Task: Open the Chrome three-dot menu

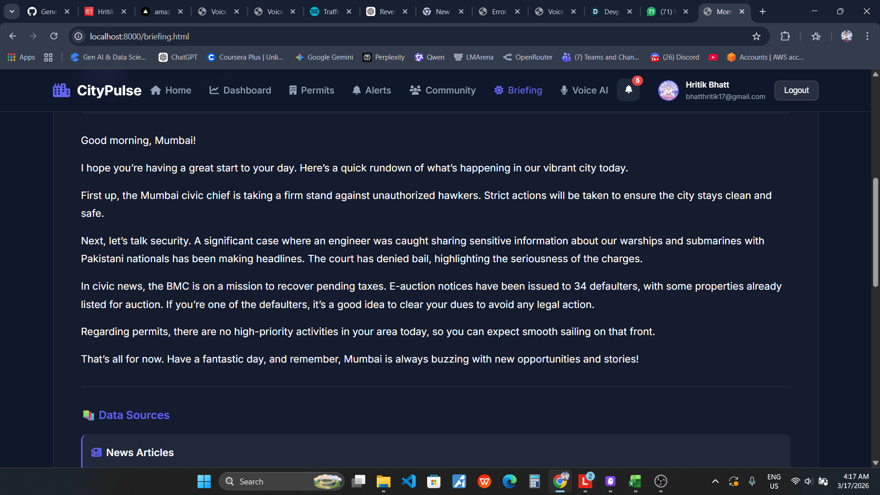Action: pos(867,36)
